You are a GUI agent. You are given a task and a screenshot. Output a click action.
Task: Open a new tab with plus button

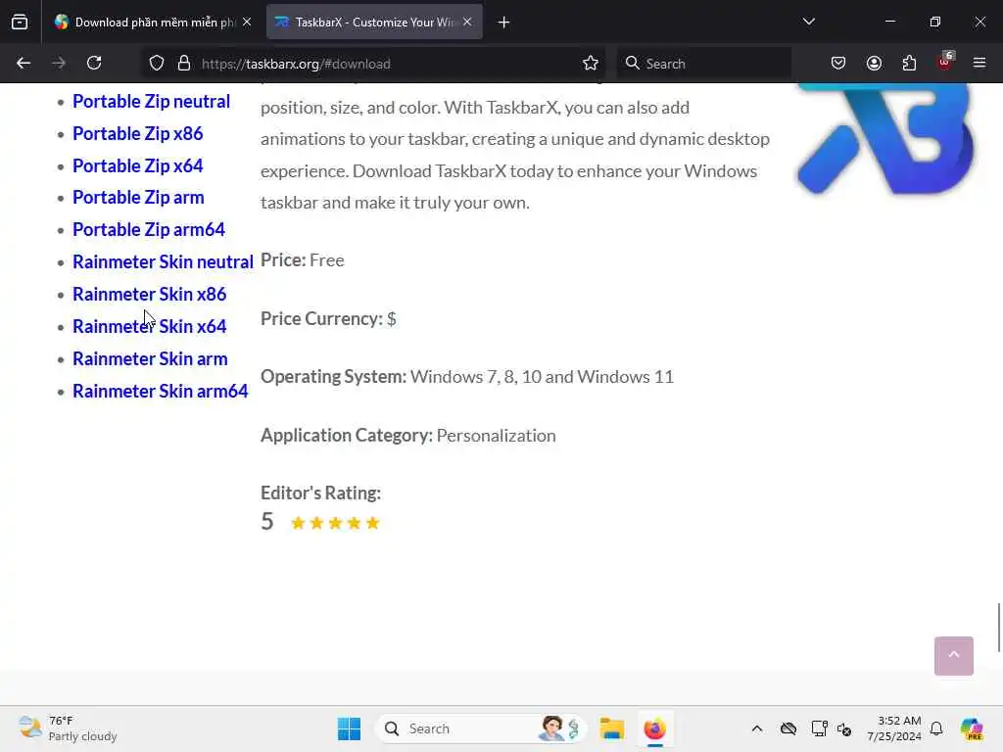click(504, 23)
